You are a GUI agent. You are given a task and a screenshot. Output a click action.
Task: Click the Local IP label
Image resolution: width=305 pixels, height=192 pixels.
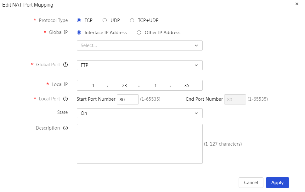pyautogui.click(x=59, y=84)
